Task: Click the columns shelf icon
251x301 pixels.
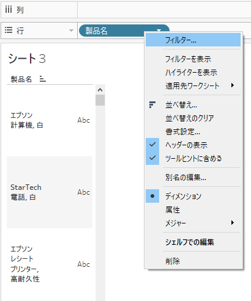Action: pos(9,9)
